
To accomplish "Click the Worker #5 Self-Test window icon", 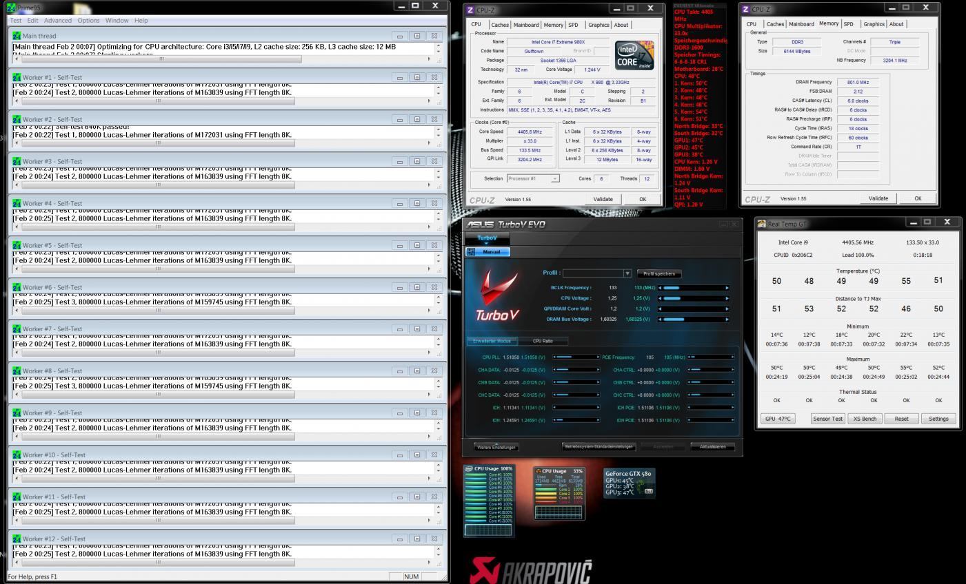I will point(17,245).
